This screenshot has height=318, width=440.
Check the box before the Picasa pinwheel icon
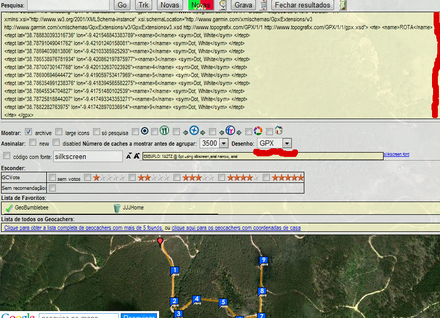248,131
